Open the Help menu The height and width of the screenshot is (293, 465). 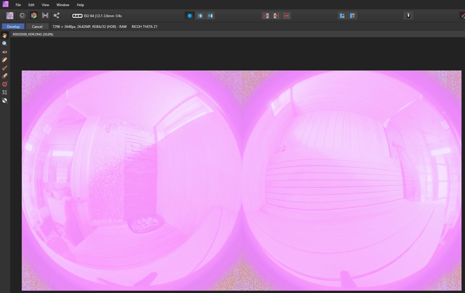80,5
